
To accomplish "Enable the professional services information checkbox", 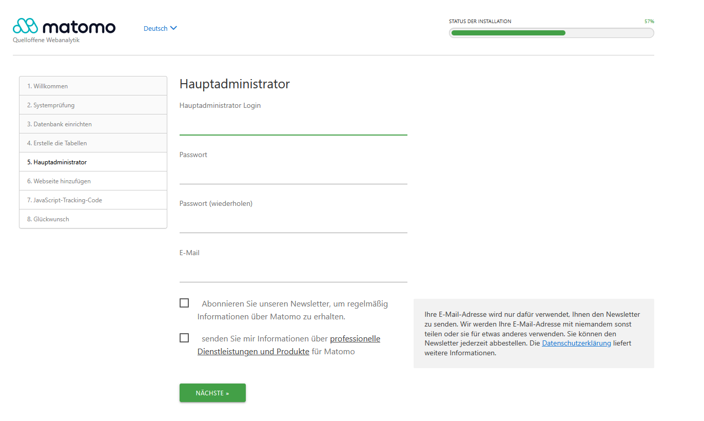I will [184, 338].
